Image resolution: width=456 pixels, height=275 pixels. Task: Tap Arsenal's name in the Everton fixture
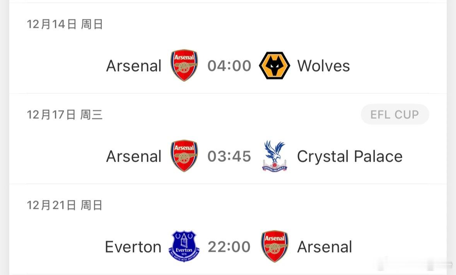(324, 247)
